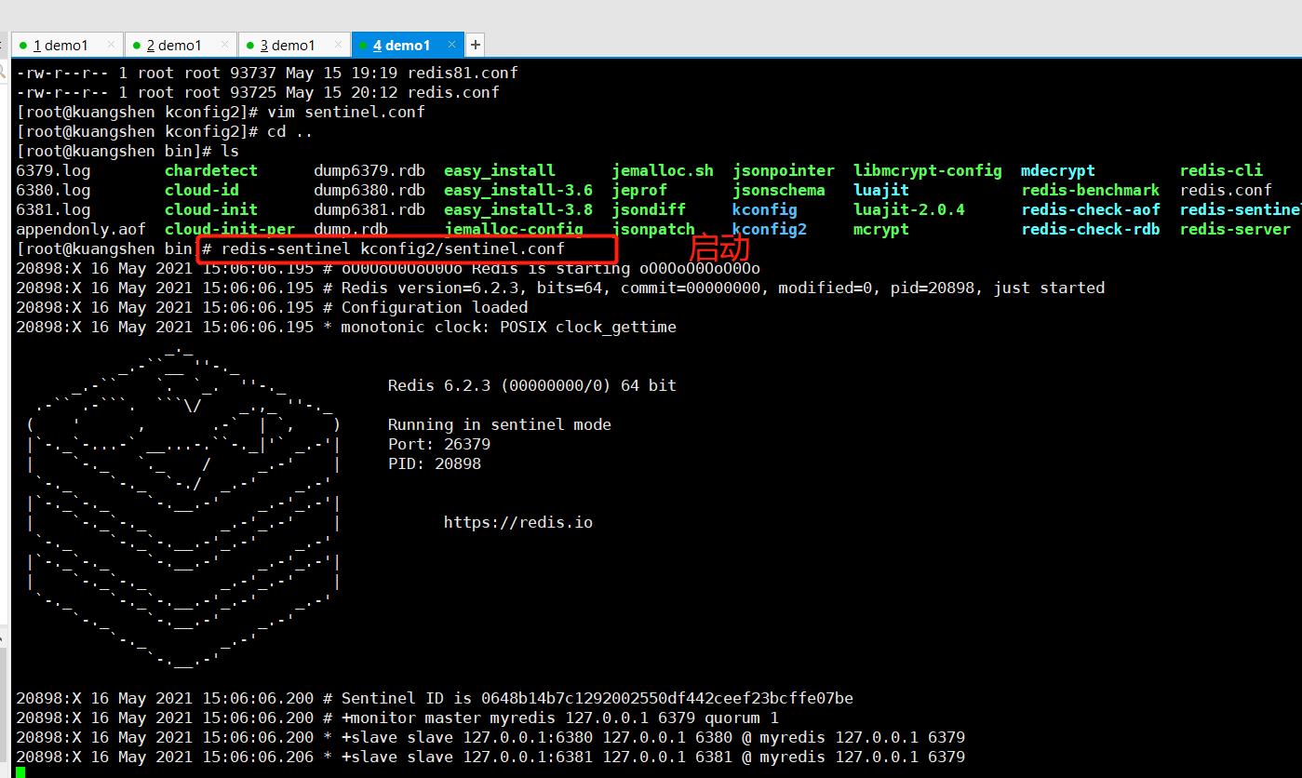
Task: Close the 2 demo1 tab
Action: [225, 44]
